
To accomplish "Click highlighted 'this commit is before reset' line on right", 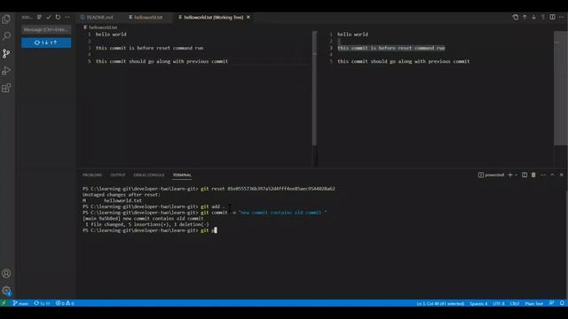I will [391, 48].
